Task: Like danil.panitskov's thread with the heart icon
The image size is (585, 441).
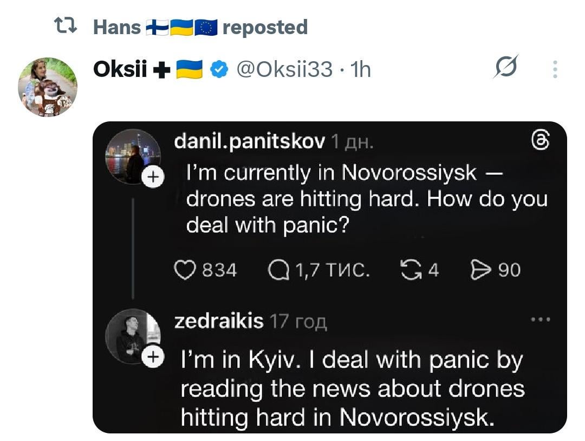Action: 185,269
